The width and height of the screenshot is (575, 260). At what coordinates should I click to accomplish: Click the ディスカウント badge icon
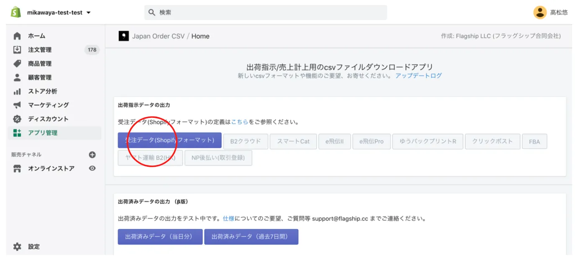click(17, 119)
